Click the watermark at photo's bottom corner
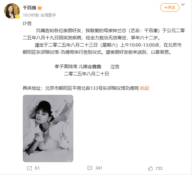Image resolution: width=192 pixels, height=175 pixels. 70,161
